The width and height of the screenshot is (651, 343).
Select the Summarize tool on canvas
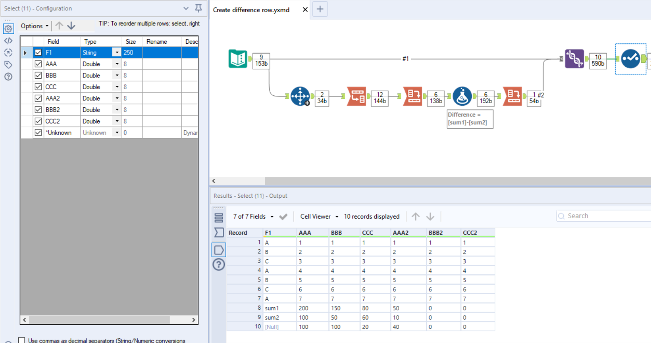pos(300,96)
